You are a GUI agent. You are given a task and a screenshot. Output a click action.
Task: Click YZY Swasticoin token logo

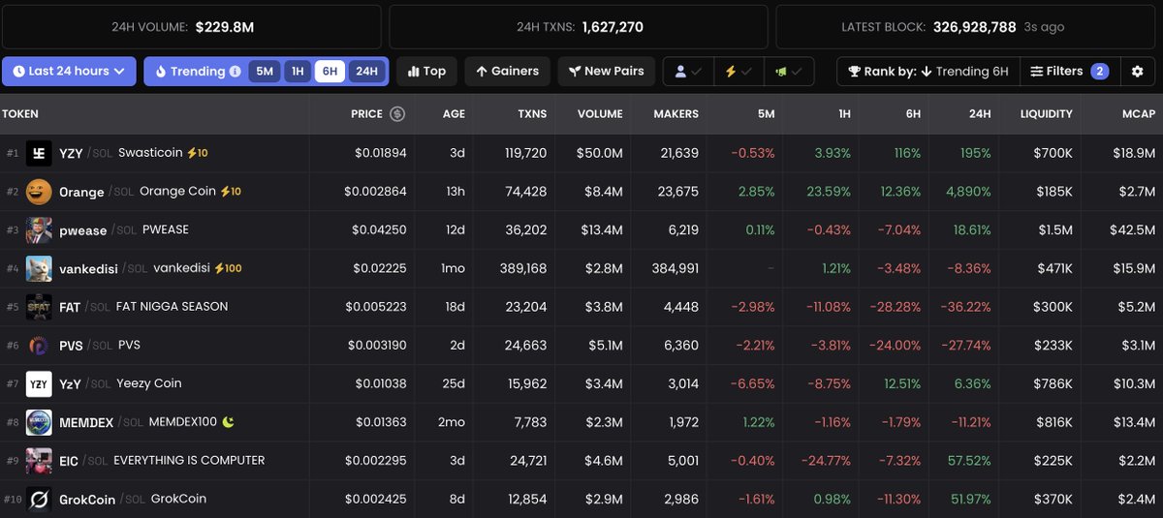[39, 153]
